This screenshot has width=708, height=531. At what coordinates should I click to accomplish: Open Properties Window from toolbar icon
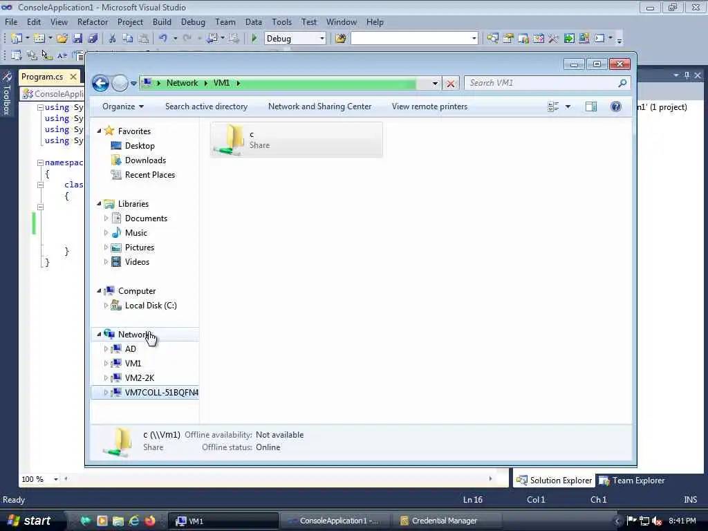[508, 39]
